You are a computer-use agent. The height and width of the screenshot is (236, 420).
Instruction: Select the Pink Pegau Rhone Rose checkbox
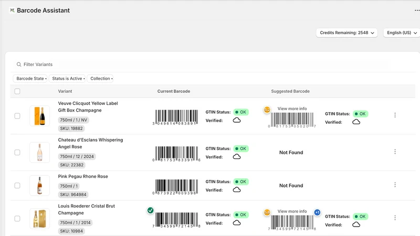pyautogui.click(x=17, y=186)
